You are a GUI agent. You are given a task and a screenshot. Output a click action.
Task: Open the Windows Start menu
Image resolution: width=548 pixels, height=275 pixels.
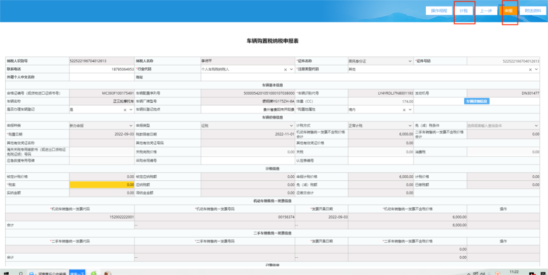7,272
